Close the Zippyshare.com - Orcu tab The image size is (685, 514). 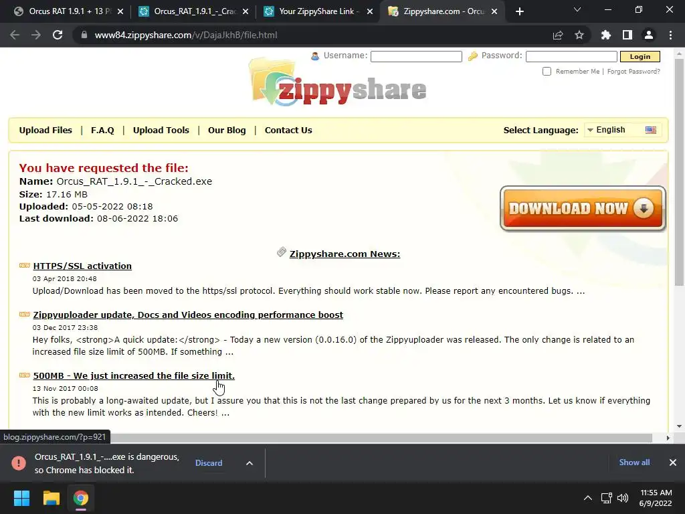(x=494, y=11)
